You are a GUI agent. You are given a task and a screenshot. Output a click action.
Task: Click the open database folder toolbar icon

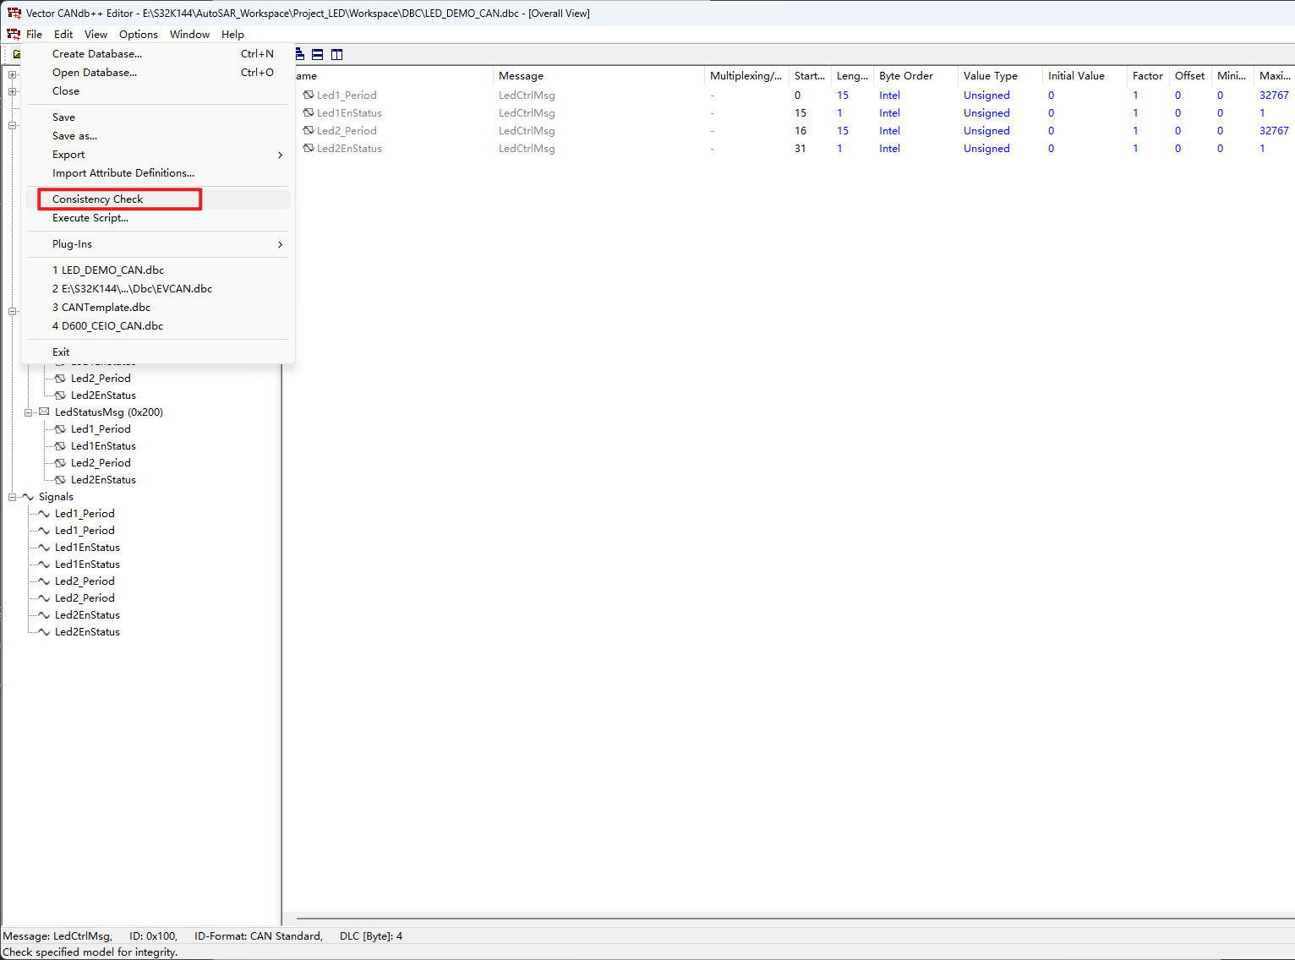click(16, 54)
